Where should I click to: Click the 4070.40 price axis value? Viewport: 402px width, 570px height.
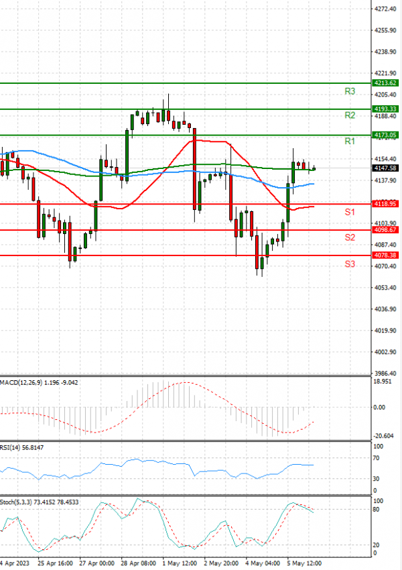[x=385, y=266]
